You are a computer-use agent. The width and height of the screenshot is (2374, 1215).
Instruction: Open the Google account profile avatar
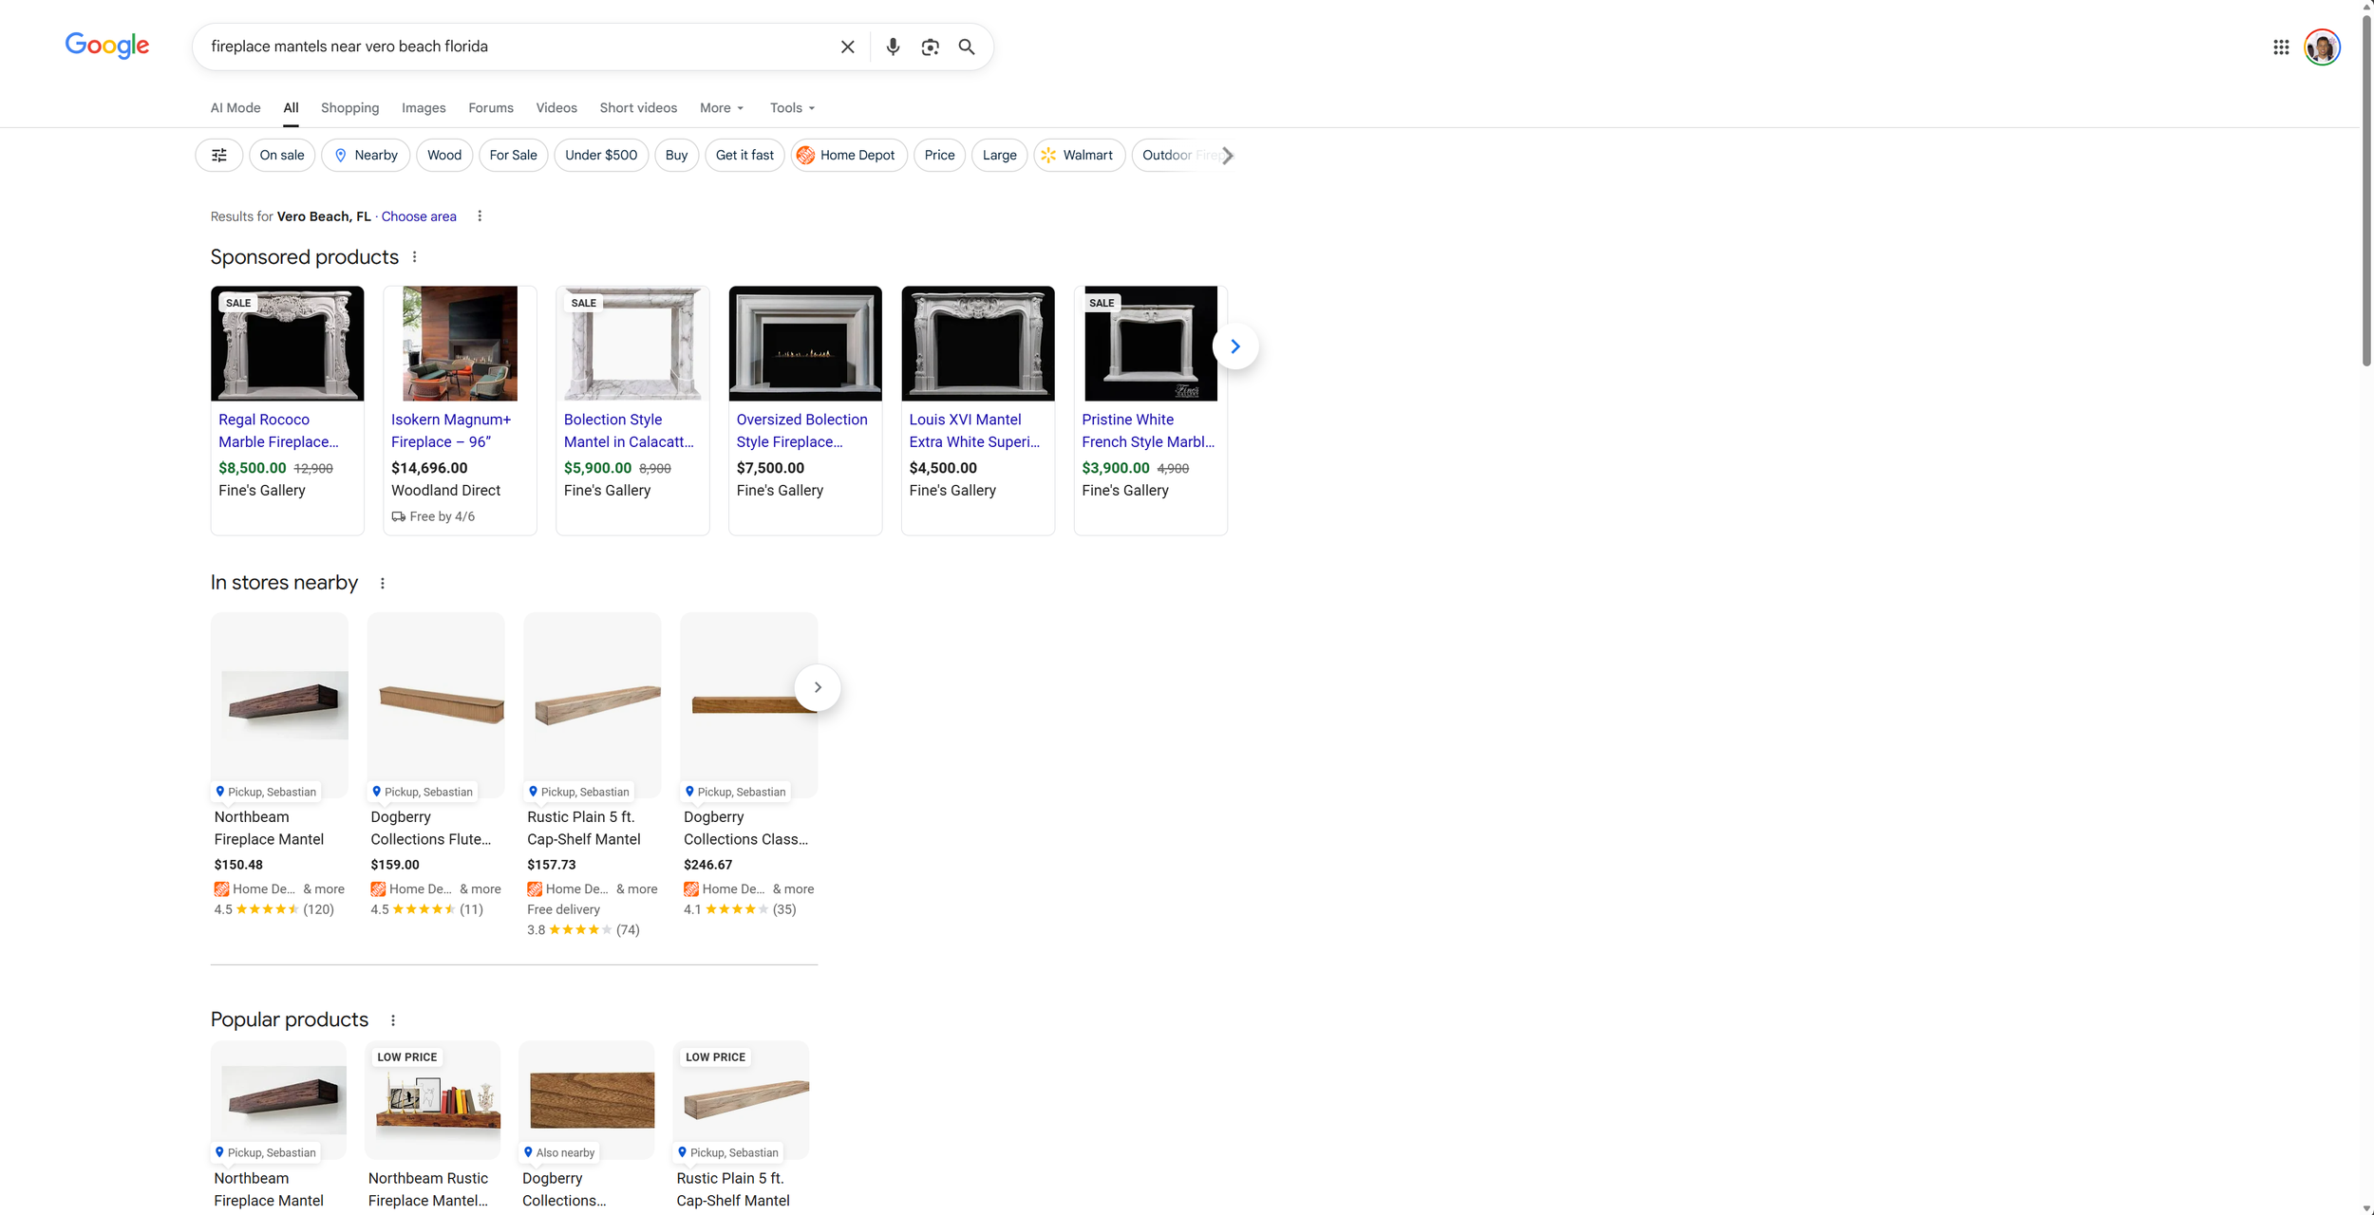[2322, 47]
